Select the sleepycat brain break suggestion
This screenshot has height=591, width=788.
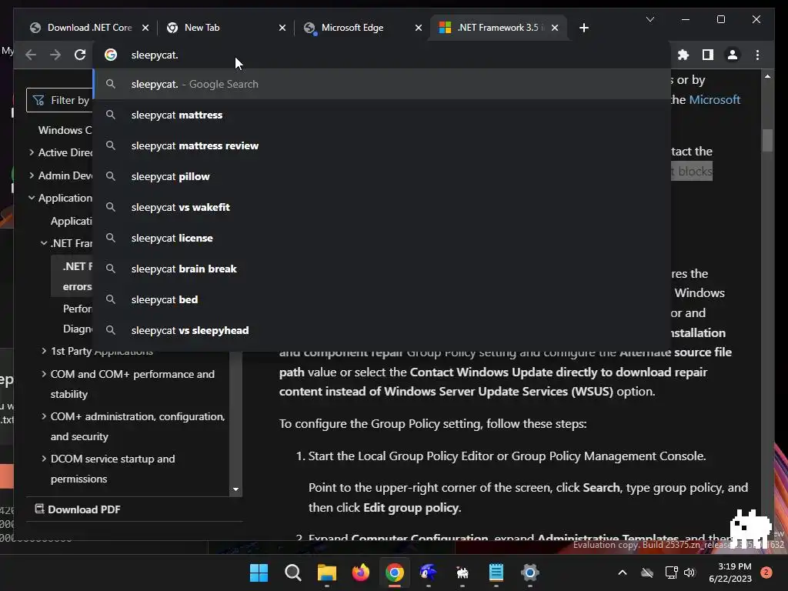382,269
